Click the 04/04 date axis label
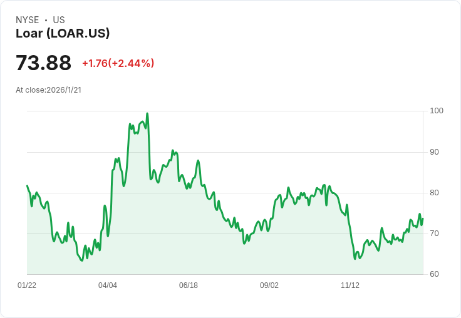This screenshot has width=461, height=318. tap(108, 285)
